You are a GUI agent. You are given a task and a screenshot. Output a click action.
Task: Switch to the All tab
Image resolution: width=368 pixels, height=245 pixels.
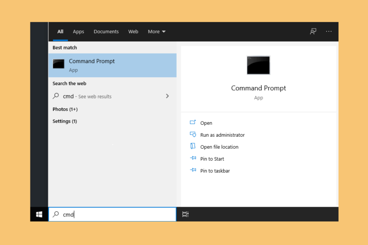pos(60,31)
